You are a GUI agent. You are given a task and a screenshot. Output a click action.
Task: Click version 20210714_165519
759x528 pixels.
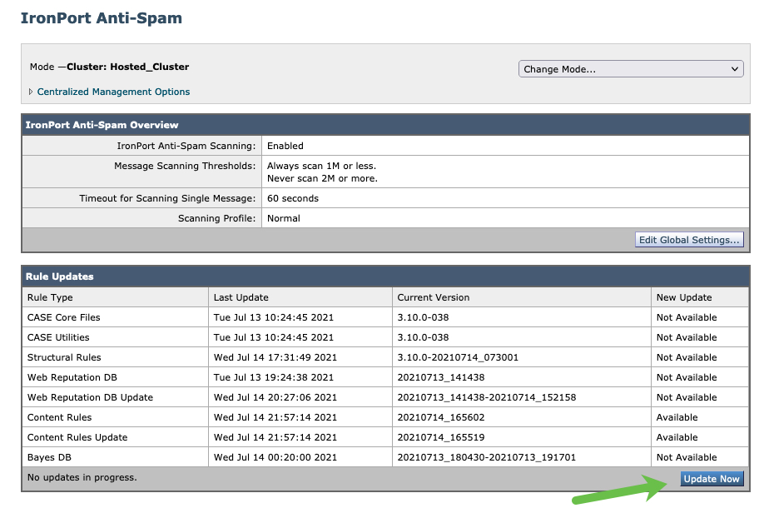441,437
